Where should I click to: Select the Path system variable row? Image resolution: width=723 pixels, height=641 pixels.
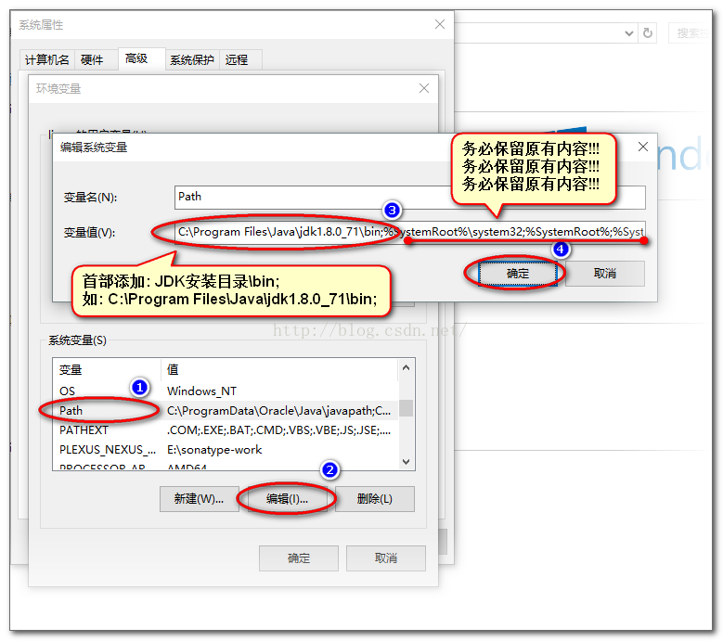pyautogui.click(x=225, y=410)
